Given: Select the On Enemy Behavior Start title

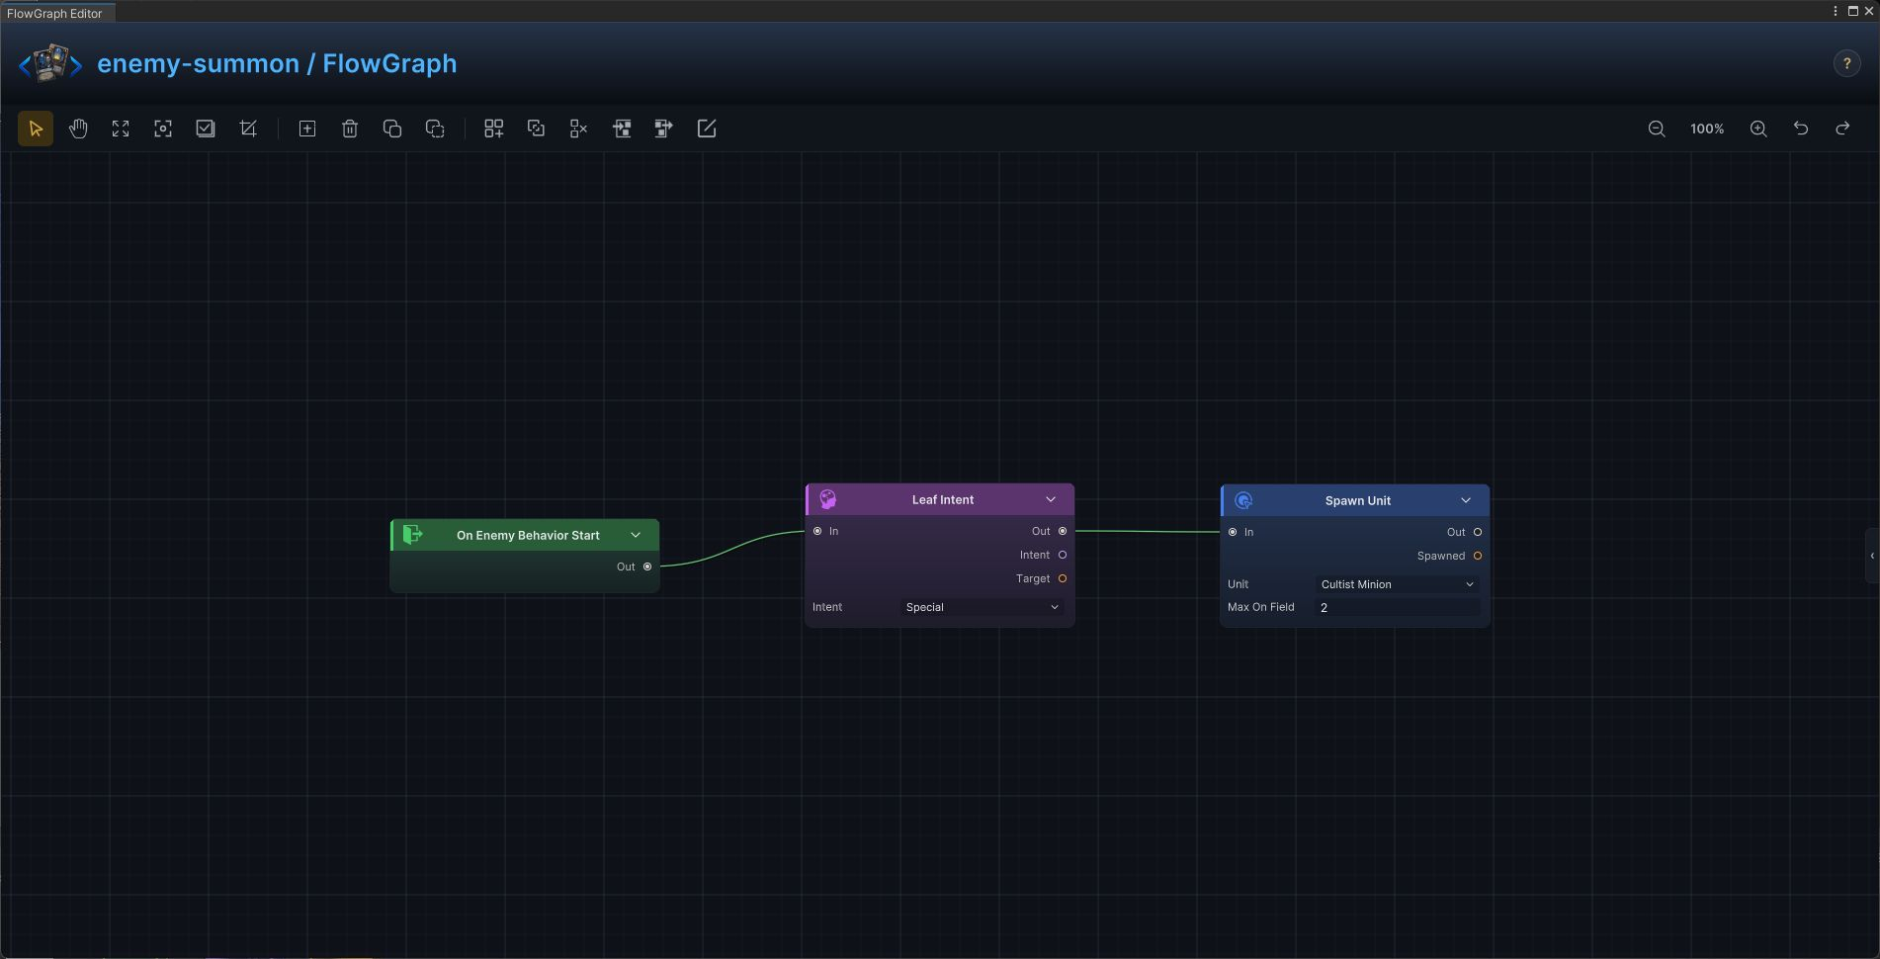Looking at the screenshot, I should pyautogui.click(x=528, y=535).
